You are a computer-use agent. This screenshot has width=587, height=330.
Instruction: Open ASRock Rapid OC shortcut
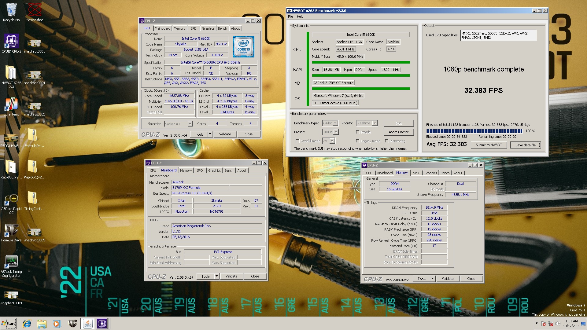tap(11, 204)
